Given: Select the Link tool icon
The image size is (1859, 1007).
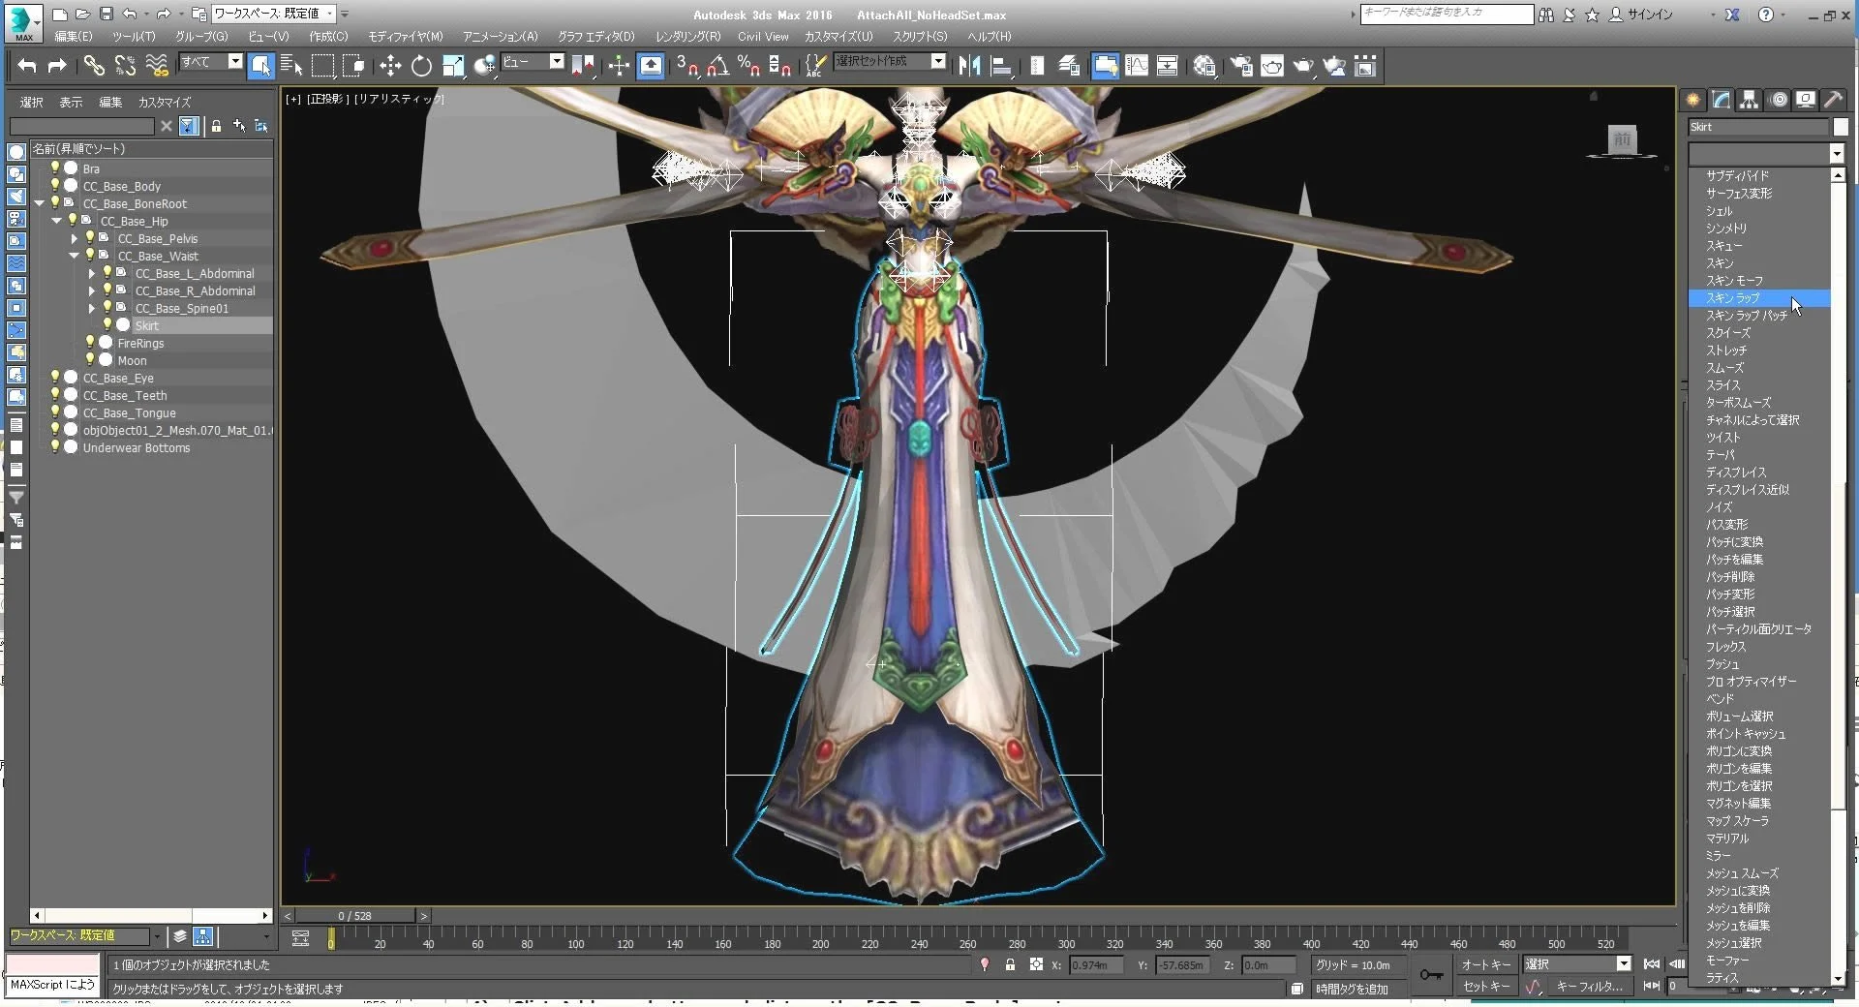Looking at the screenshot, I should [x=94, y=66].
